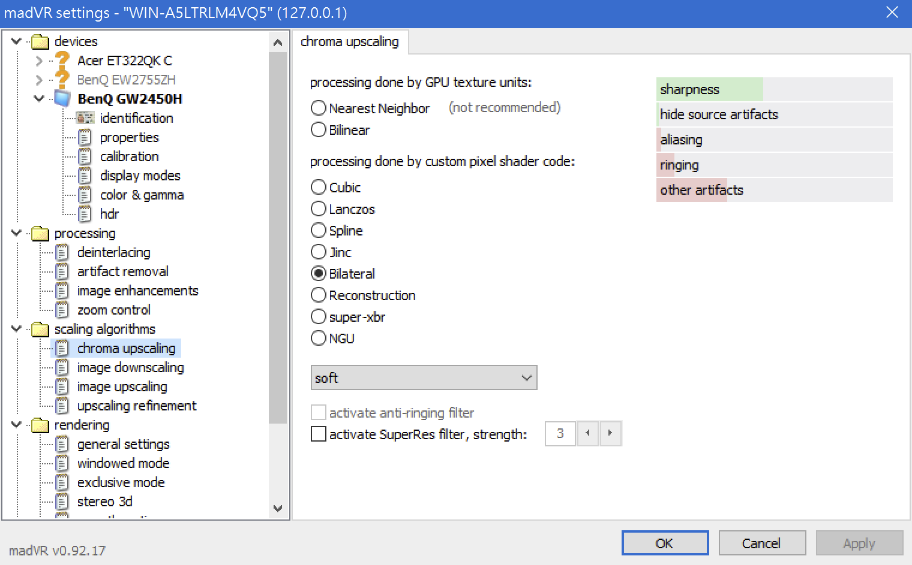
Task: Click the color & gamma page icon
Action: point(85,195)
